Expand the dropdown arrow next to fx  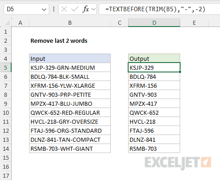(94, 9)
